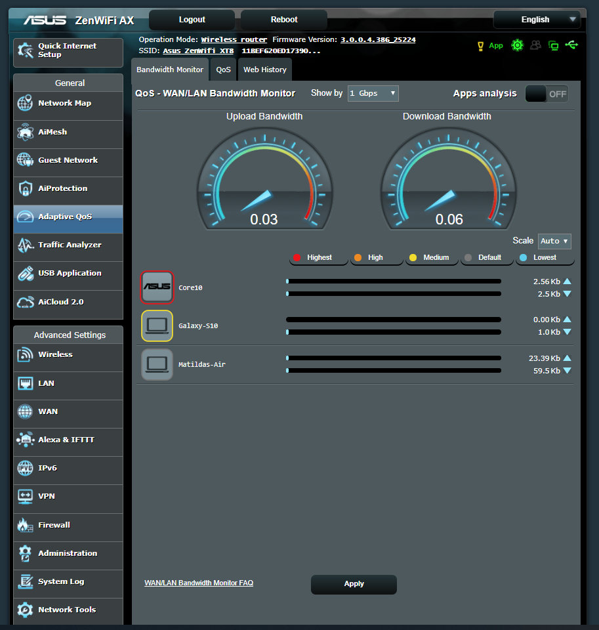
Task: Click the Traffic Analyzer waveform icon
Action: coord(25,245)
